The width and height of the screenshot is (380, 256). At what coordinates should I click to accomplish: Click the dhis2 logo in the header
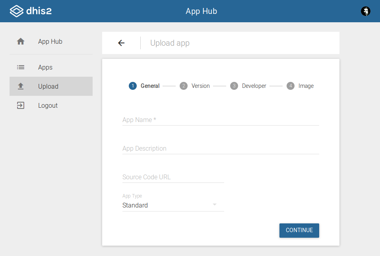pyautogui.click(x=31, y=11)
